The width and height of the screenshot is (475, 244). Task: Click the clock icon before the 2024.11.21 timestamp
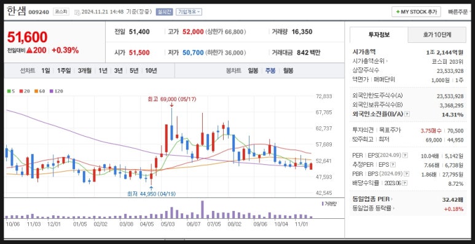pos(77,12)
